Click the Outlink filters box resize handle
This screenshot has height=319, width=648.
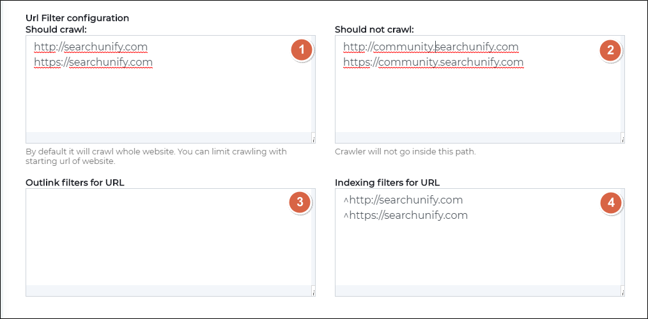tap(313, 292)
